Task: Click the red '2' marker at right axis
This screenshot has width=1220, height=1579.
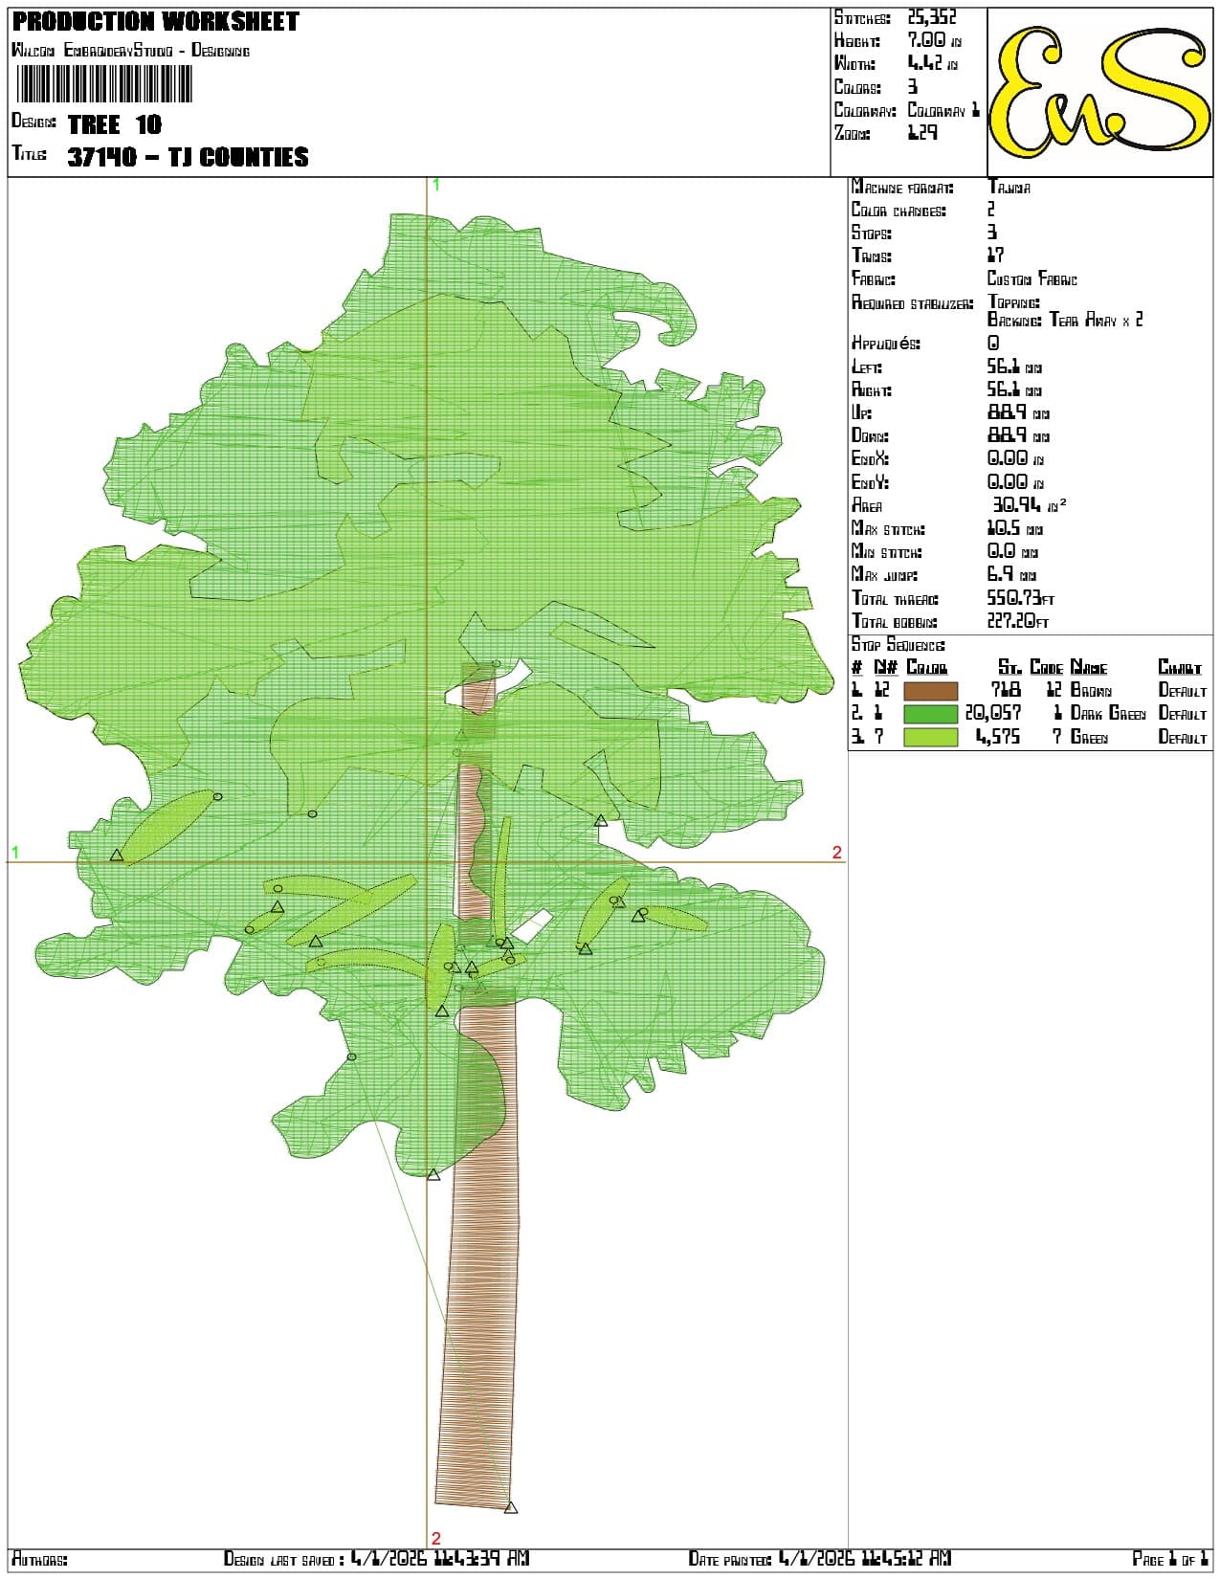Action: [x=837, y=853]
